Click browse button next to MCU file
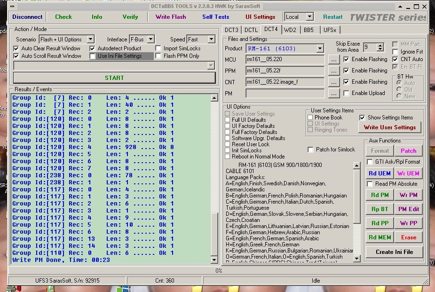This screenshot has height=292, width=435. (x=333, y=60)
